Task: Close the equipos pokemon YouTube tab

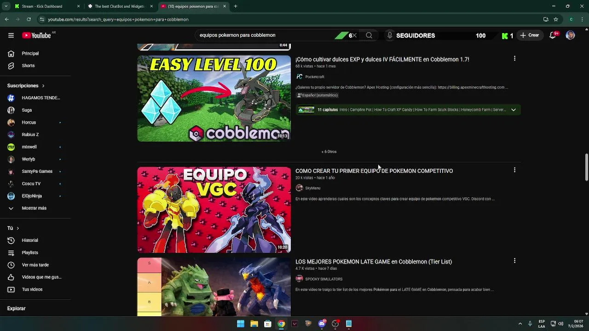Action: pos(225,6)
